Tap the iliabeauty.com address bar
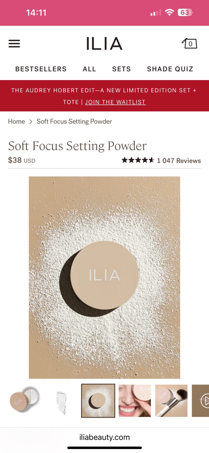209x453 pixels. [104, 437]
